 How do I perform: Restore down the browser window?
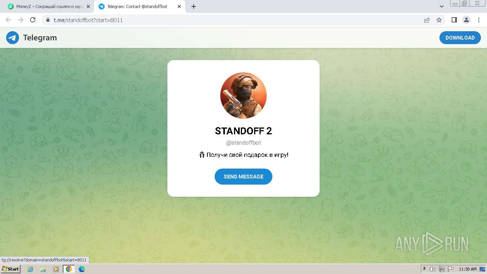click(x=464, y=3)
